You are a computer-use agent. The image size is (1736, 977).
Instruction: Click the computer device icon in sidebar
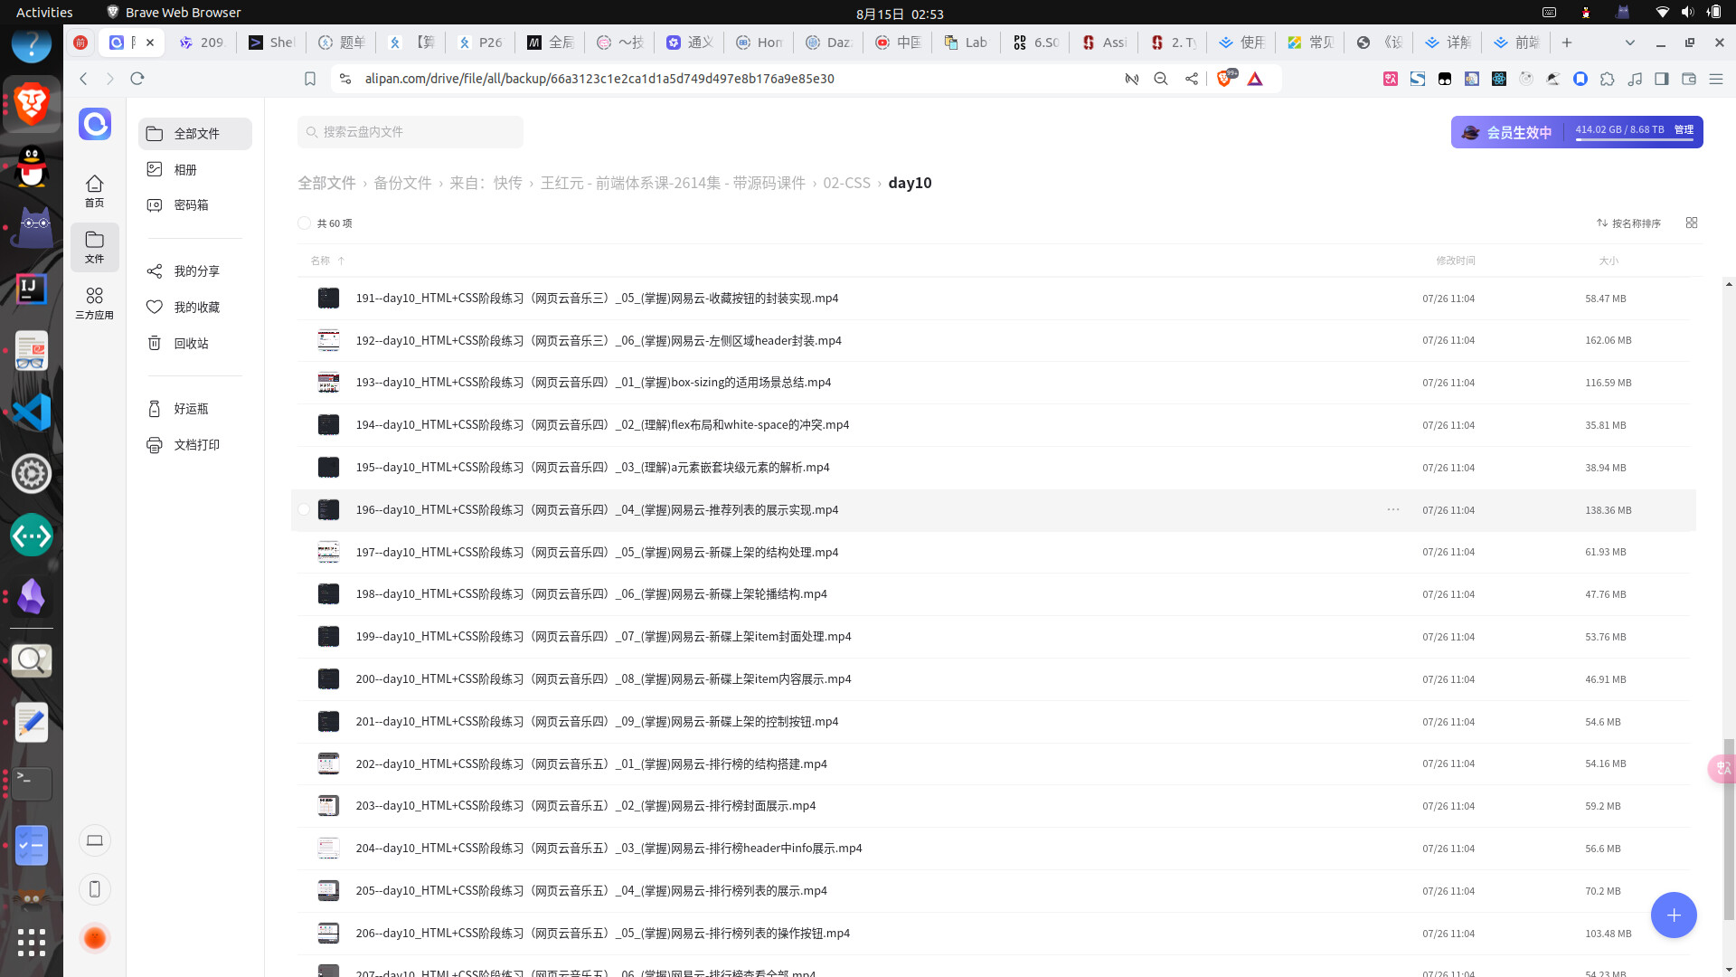point(95,840)
